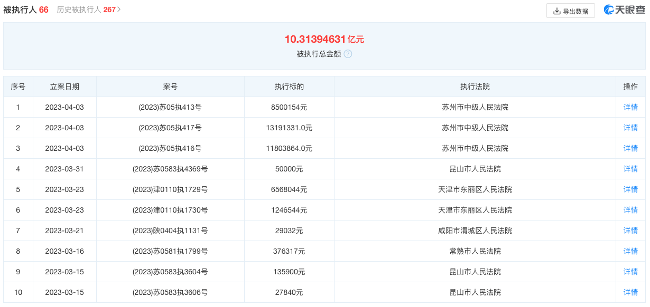The width and height of the screenshot is (650, 307).
Task: Open 详情 for 津0110执1730号
Action: (x=630, y=210)
